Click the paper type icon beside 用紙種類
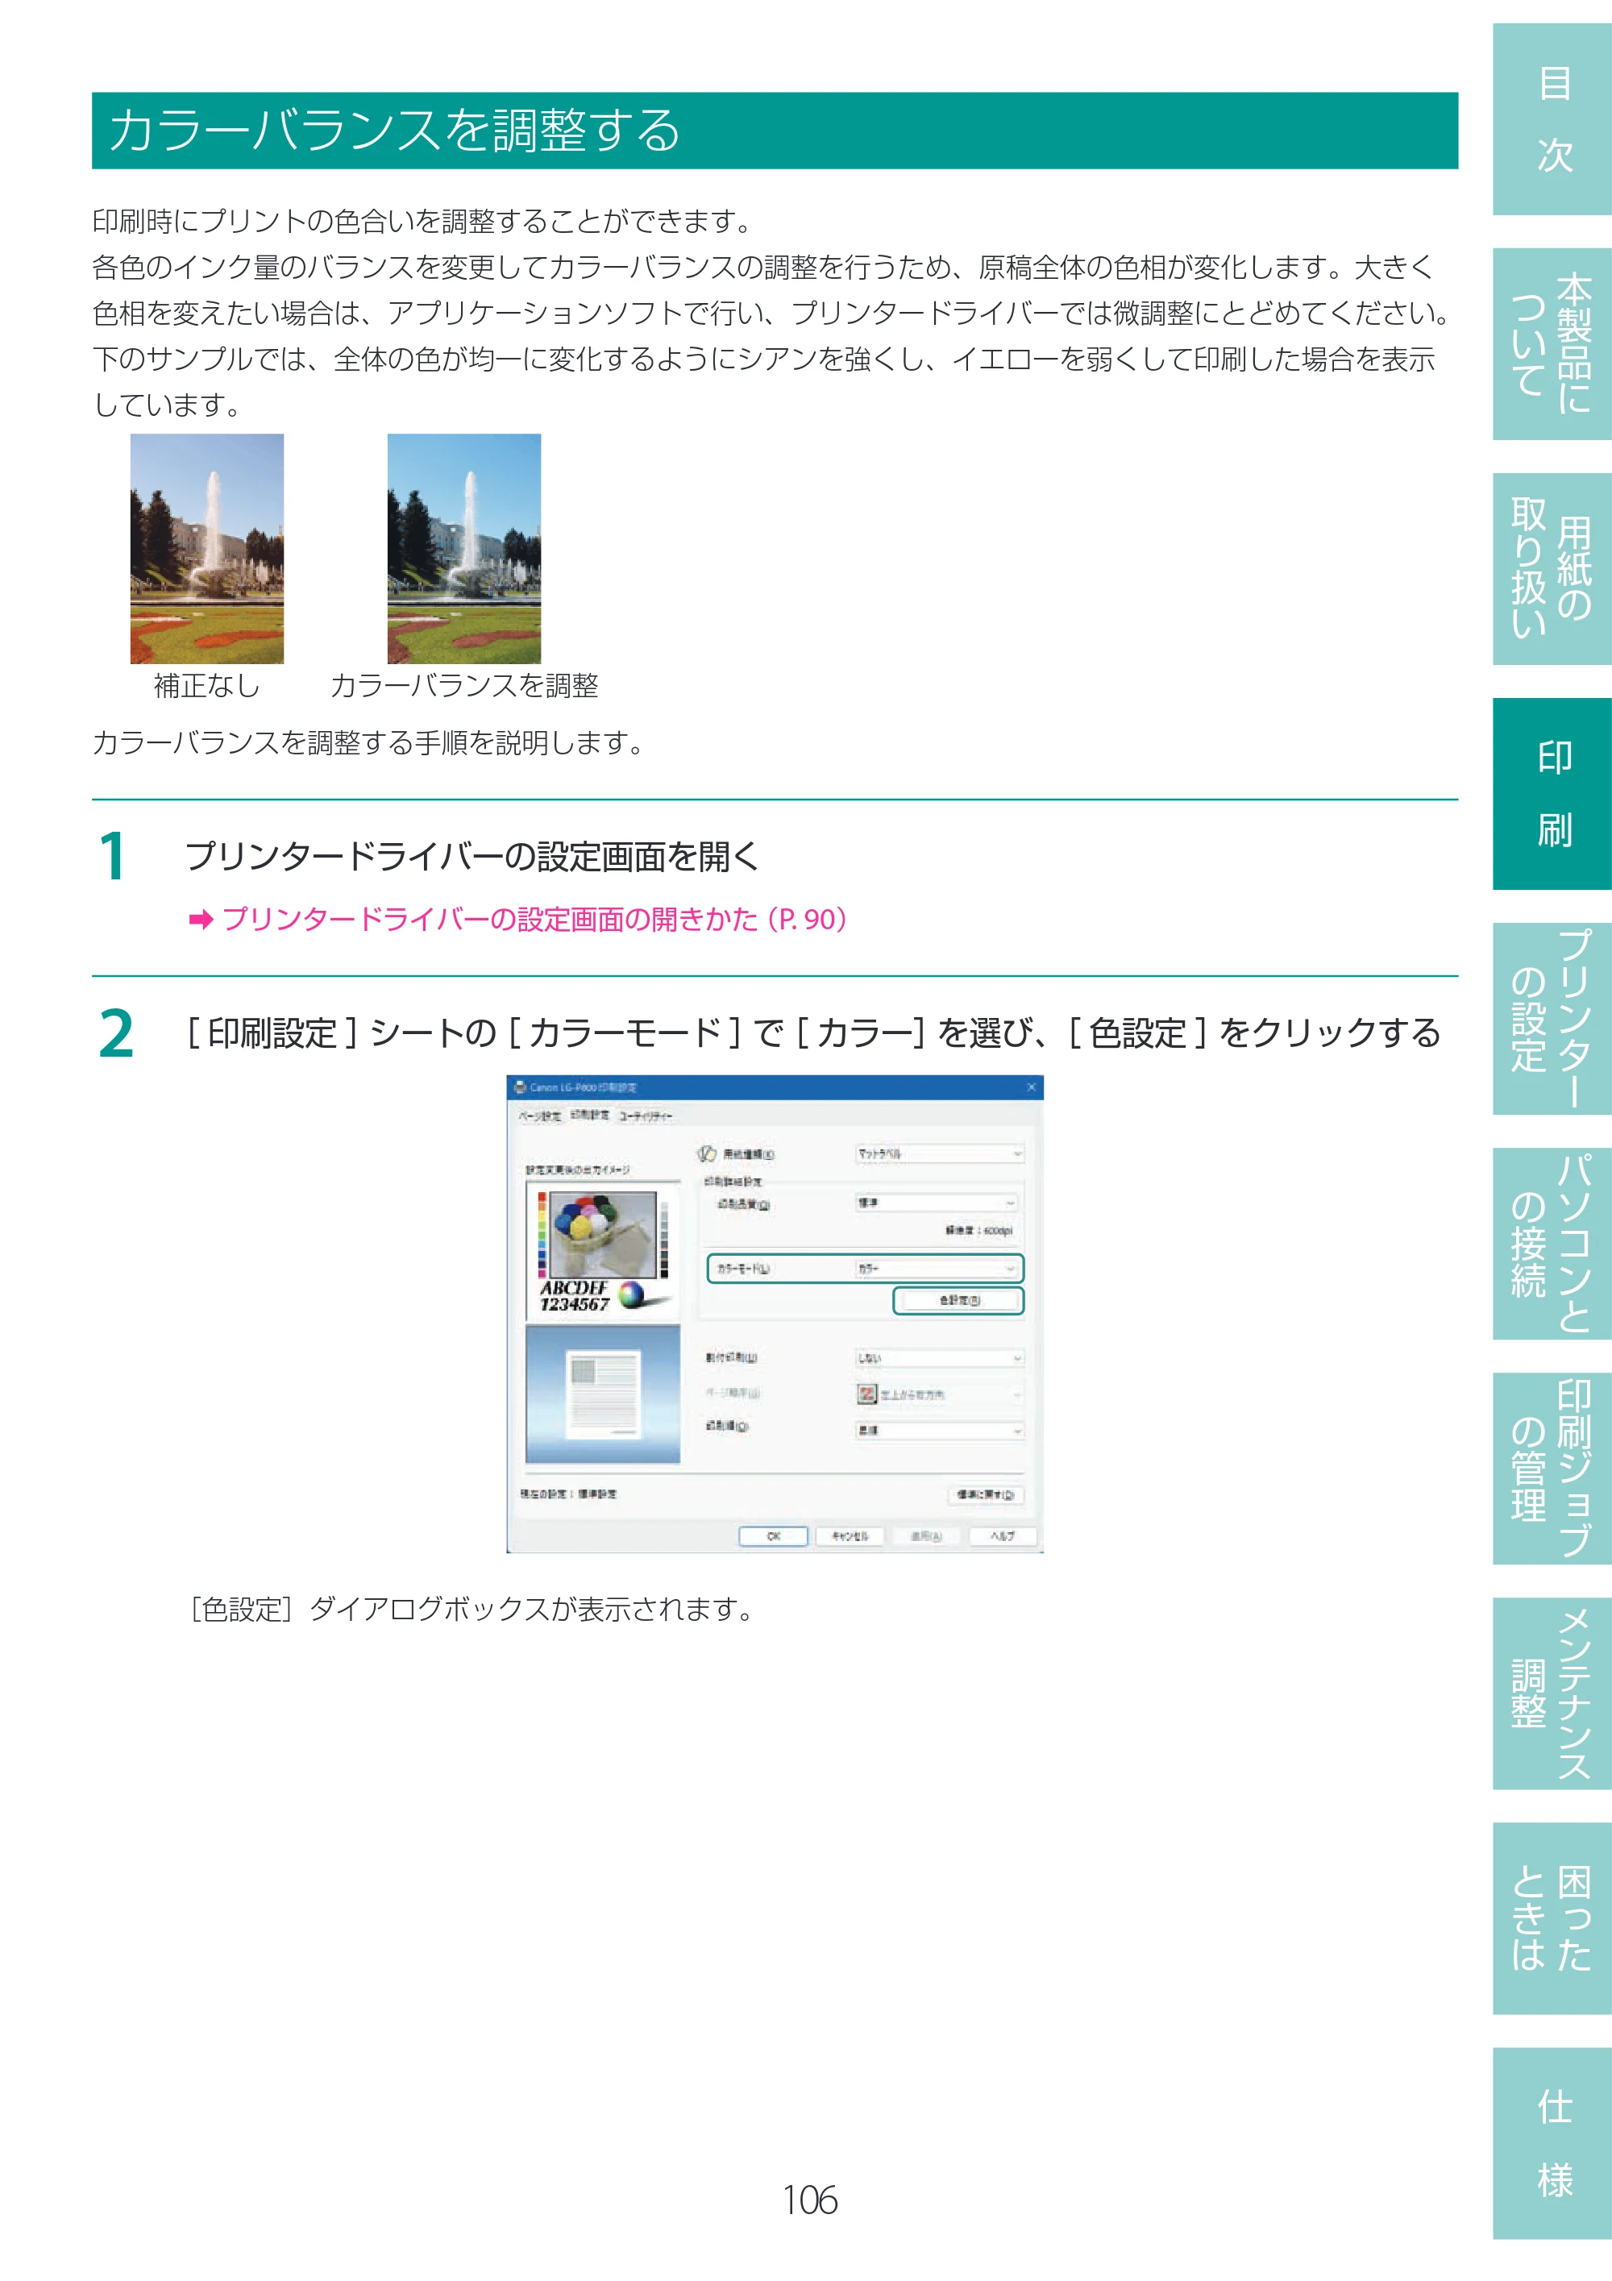Viewport: 1612px width, 2281px height. 706,1153
